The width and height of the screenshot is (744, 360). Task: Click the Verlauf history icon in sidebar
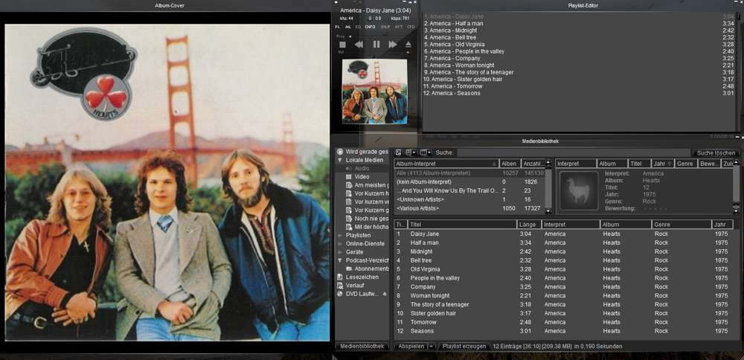(x=340, y=285)
